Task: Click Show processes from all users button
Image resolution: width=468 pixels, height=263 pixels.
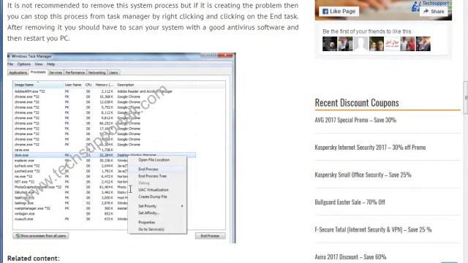Action: click(41, 236)
